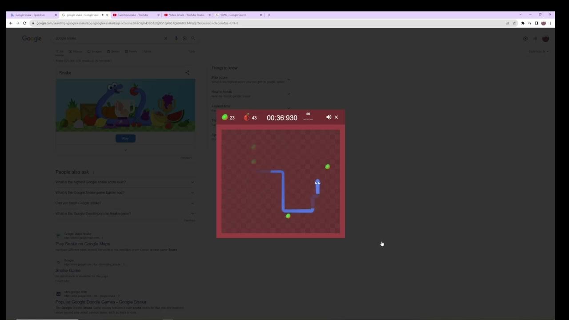Expand the Google Doodle popular Snake question
The height and width of the screenshot is (320, 569).
coord(125,214)
